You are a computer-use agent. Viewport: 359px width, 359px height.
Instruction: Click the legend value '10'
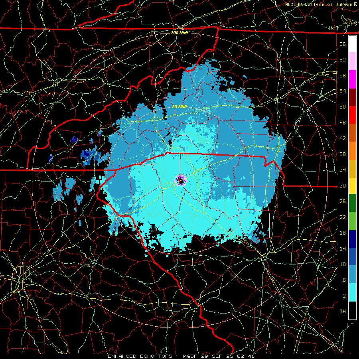click(x=343, y=264)
